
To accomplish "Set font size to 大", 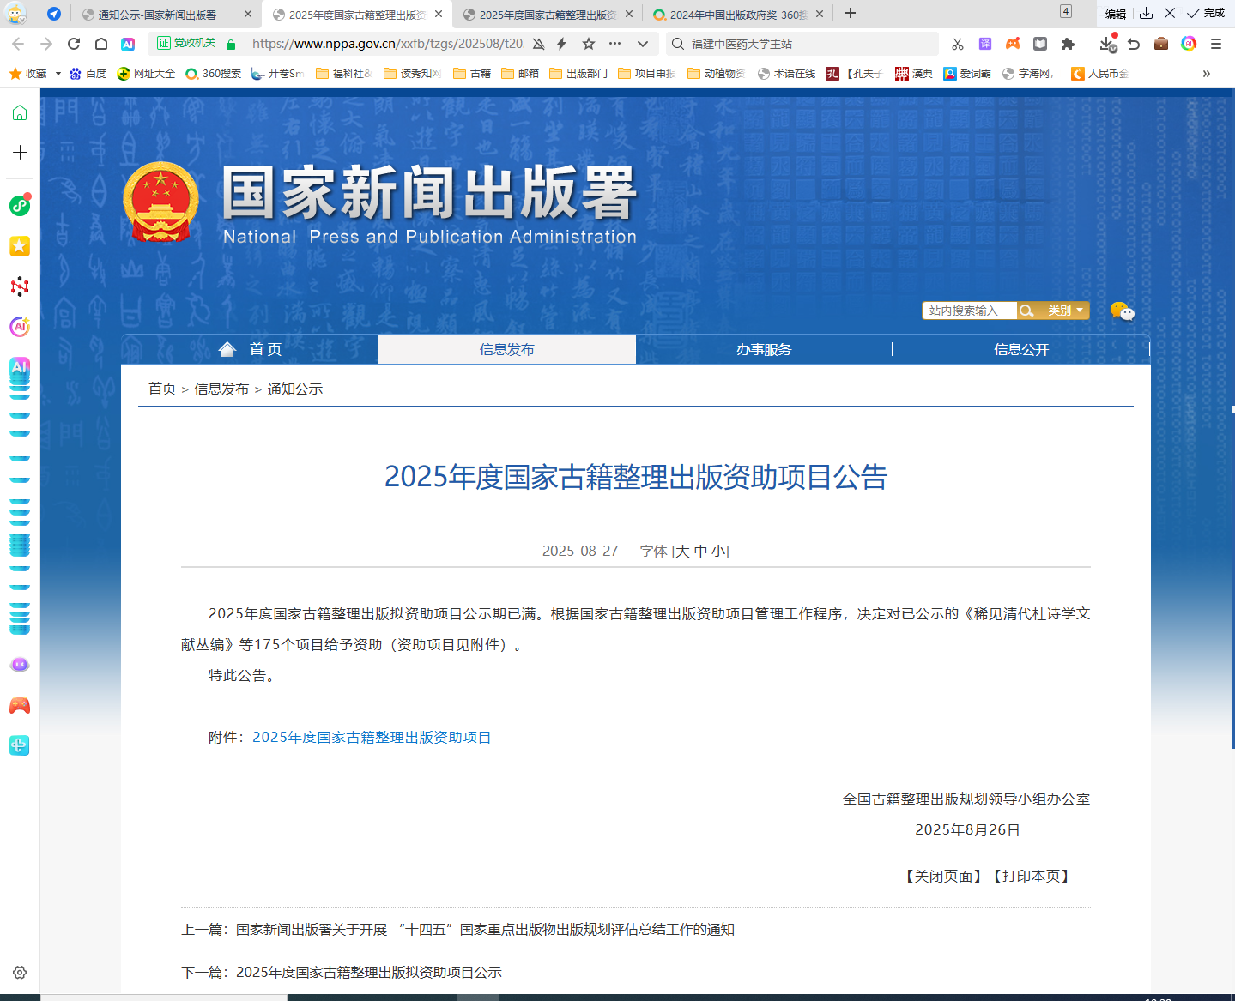I will click(x=682, y=551).
